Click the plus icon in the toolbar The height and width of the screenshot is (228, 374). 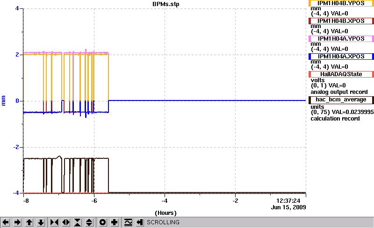coord(115,222)
